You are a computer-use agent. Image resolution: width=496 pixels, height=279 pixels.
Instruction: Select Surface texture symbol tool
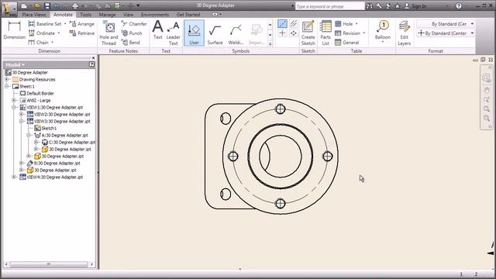215,33
